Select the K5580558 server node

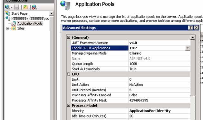30,19
